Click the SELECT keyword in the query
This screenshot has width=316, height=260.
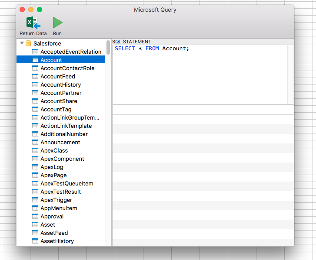point(125,49)
